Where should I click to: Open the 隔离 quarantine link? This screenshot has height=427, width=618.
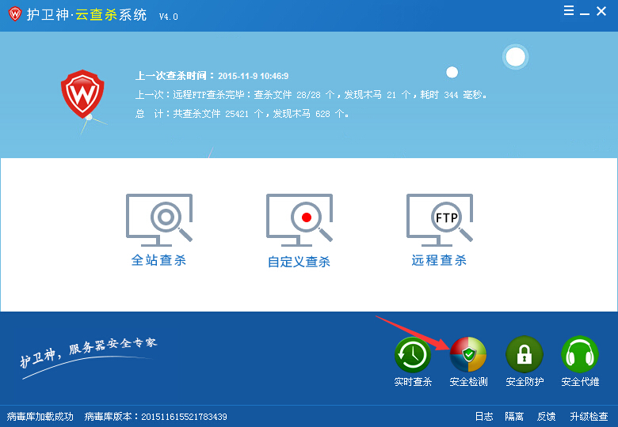pos(514,417)
